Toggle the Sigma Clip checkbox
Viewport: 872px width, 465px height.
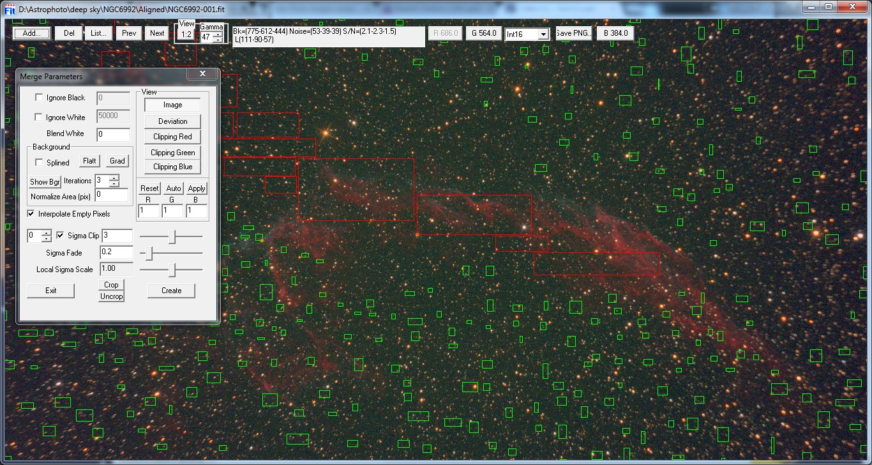point(61,236)
